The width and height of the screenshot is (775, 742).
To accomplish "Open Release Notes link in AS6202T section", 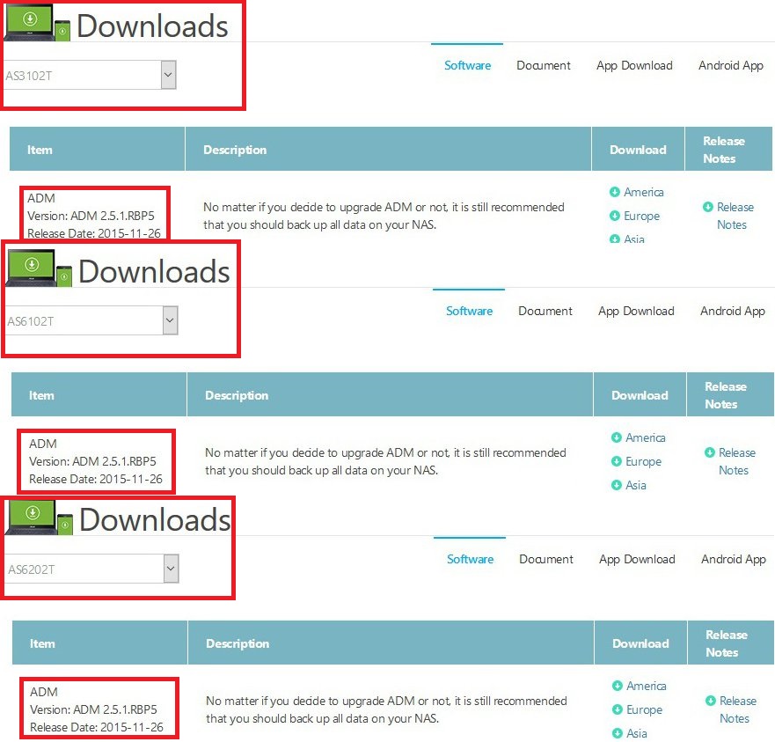I will coord(737,709).
